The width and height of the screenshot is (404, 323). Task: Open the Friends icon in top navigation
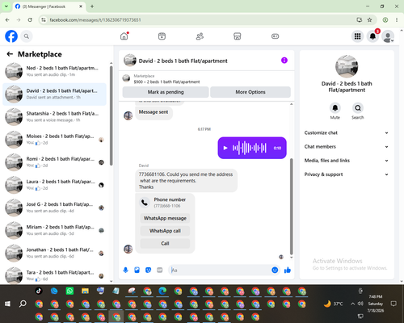click(x=200, y=36)
